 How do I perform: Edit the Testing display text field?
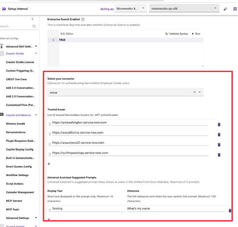(x=88, y=209)
